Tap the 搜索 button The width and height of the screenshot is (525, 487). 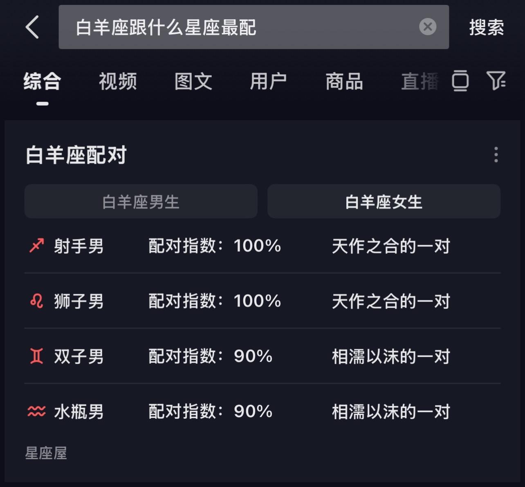coord(487,27)
